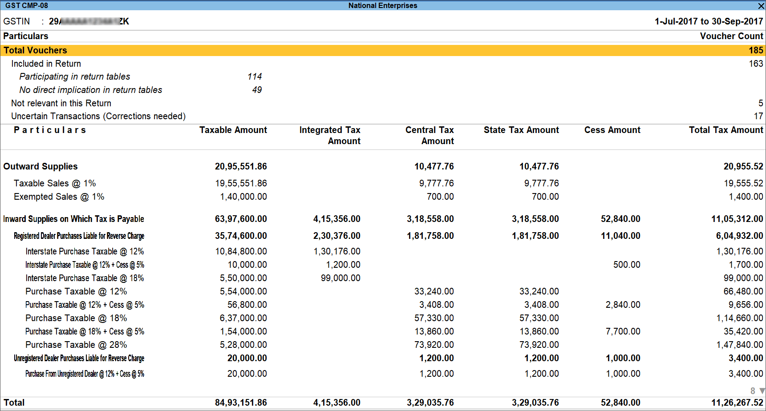
Task: Click the report period 1-Jul-2017 to 30-Sep-2017
Action: point(708,21)
